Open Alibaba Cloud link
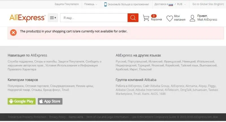 tap(125, 90)
